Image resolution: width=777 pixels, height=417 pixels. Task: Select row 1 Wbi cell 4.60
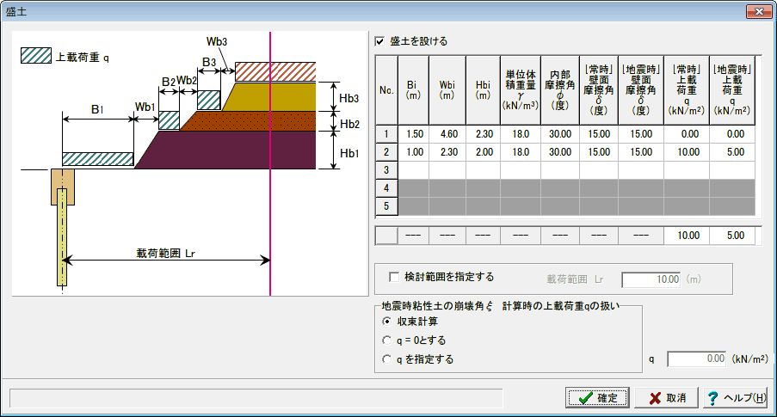447,134
